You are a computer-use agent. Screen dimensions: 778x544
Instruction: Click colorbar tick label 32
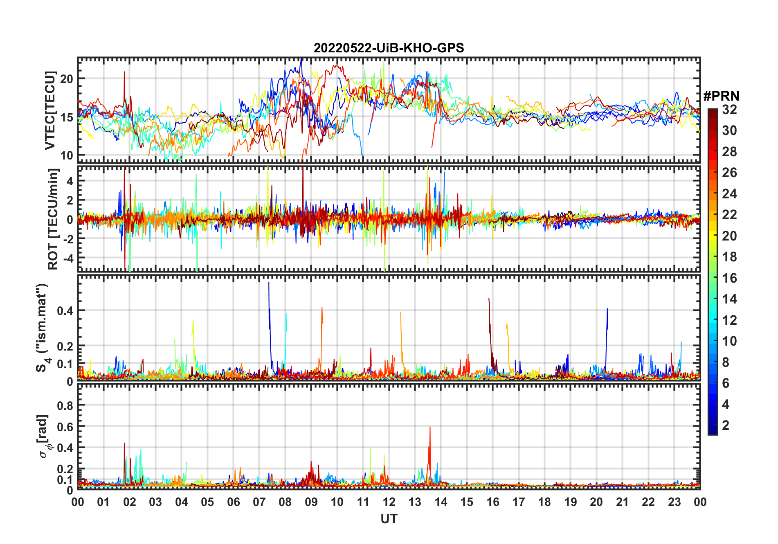729,110
